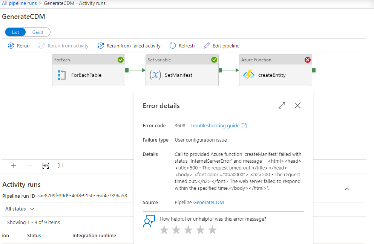The image size is (374, 244).
Task: Click the red error badge on the createEntity activity
Action: pos(308,59)
